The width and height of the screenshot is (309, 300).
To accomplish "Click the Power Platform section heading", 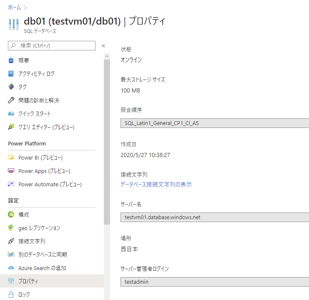I will (x=27, y=143).
